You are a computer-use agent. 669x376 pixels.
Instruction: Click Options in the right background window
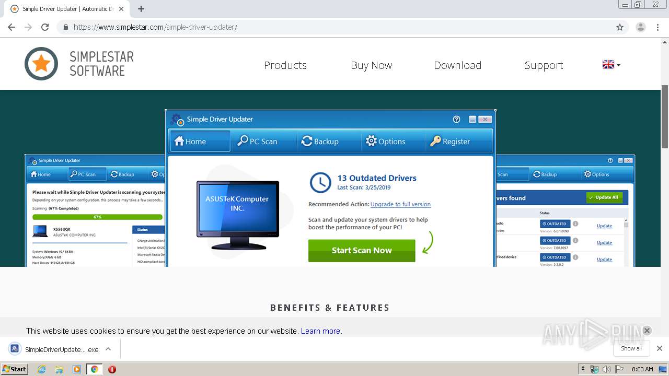click(596, 174)
